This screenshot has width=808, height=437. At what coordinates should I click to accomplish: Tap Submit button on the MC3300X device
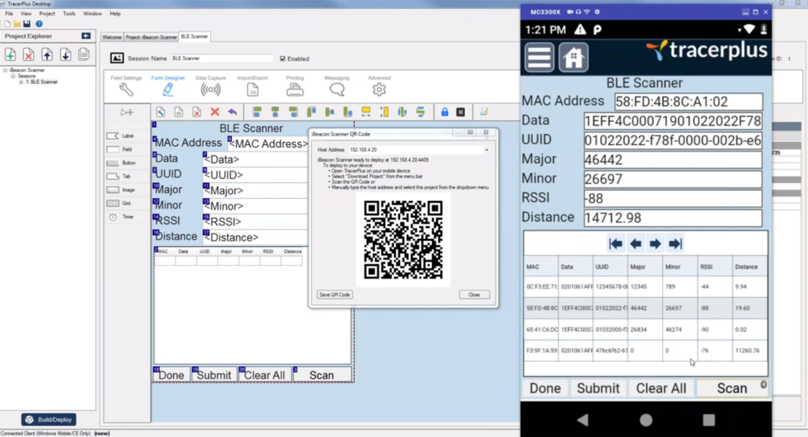[x=598, y=388]
